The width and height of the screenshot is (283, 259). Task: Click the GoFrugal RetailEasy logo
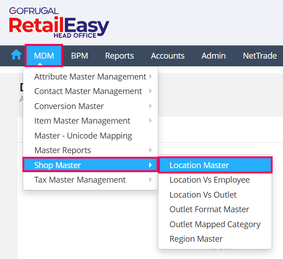point(59,23)
